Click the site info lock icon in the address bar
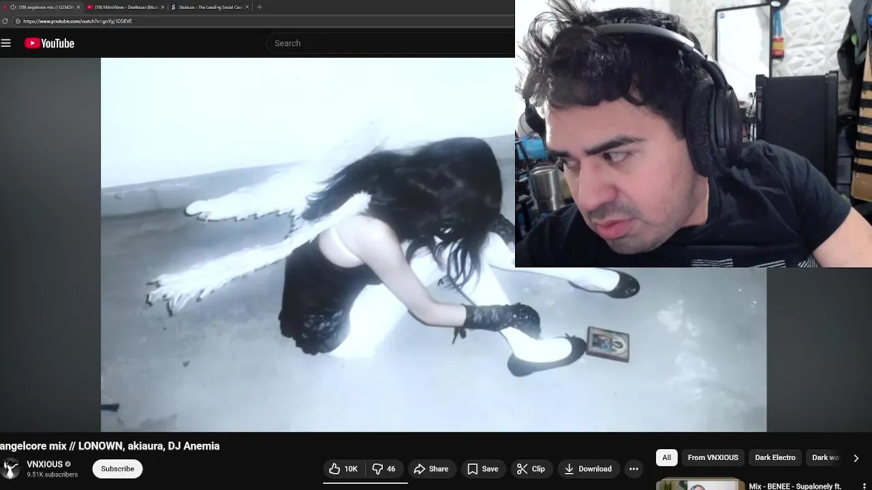Viewport: 872px width, 490px height. coord(18,21)
